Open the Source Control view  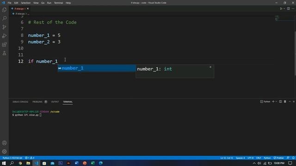point(4,27)
